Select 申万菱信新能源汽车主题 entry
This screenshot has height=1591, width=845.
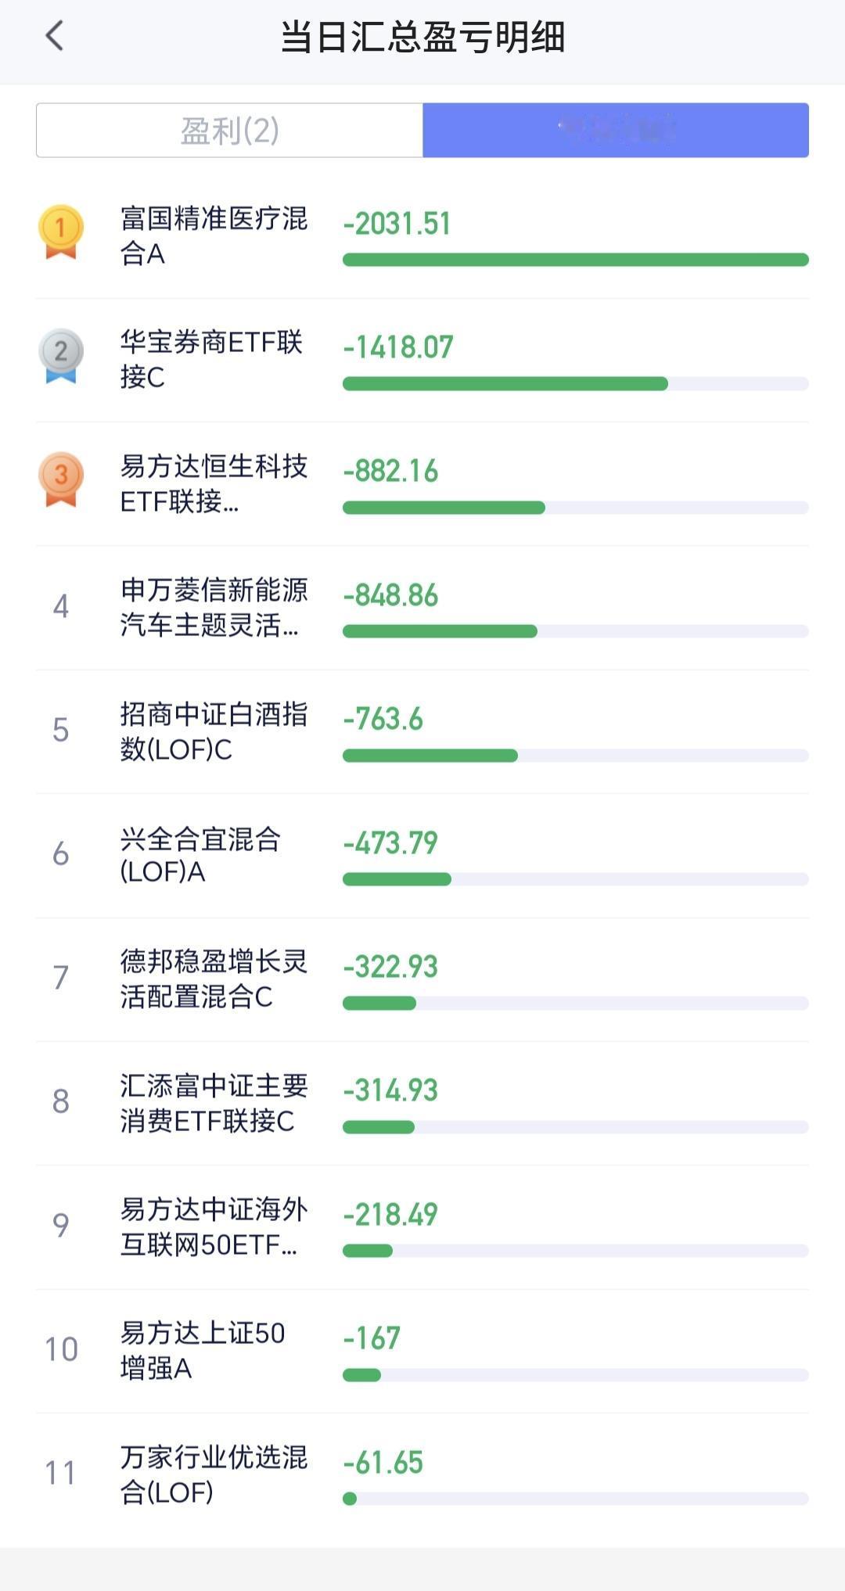(x=422, y=608)
